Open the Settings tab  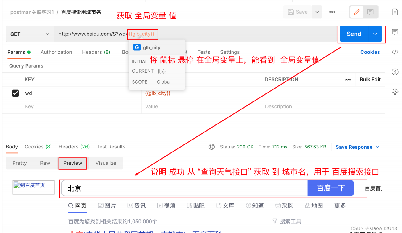click(x=230, y=52)
